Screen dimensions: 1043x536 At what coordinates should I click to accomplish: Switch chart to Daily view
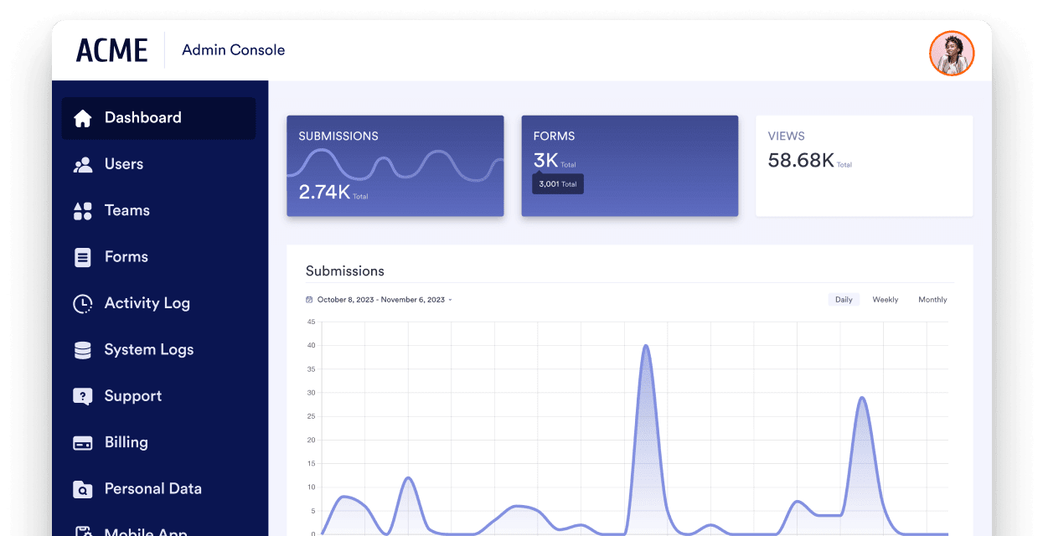coord(844,300)
